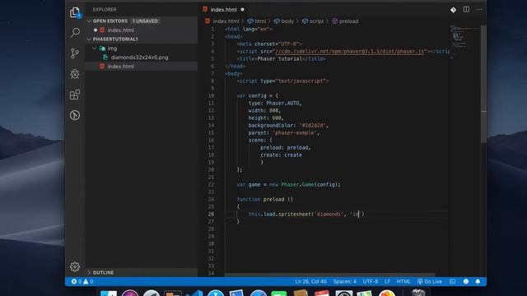Follow the cdn.jsdelivr.net phaser.js script link
The image size is (527, 296).
(349, 51)
